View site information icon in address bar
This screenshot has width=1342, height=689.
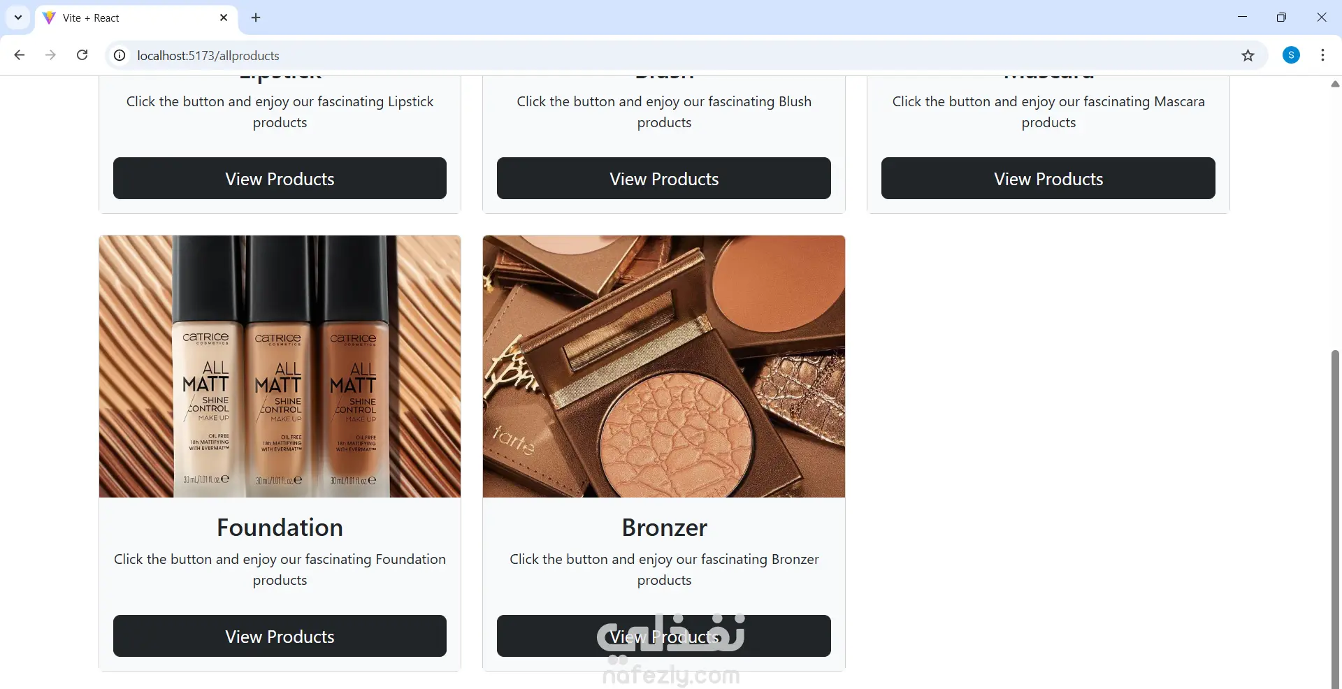click(120, 55)
